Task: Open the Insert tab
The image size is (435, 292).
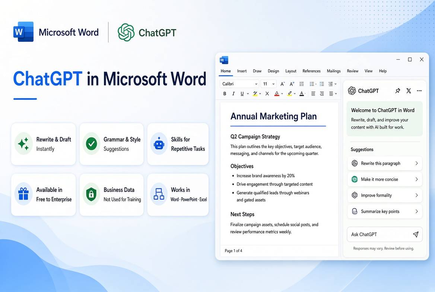Action: point(242,71)
